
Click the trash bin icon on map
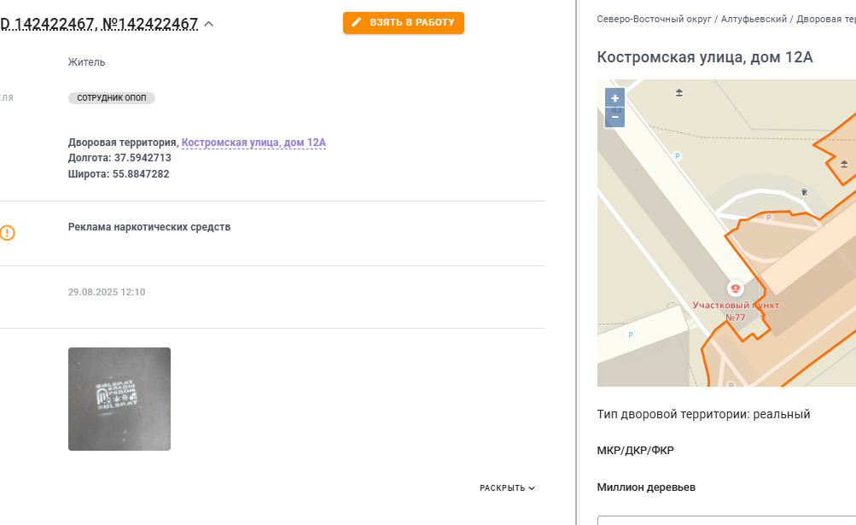(x=804, y=192)
